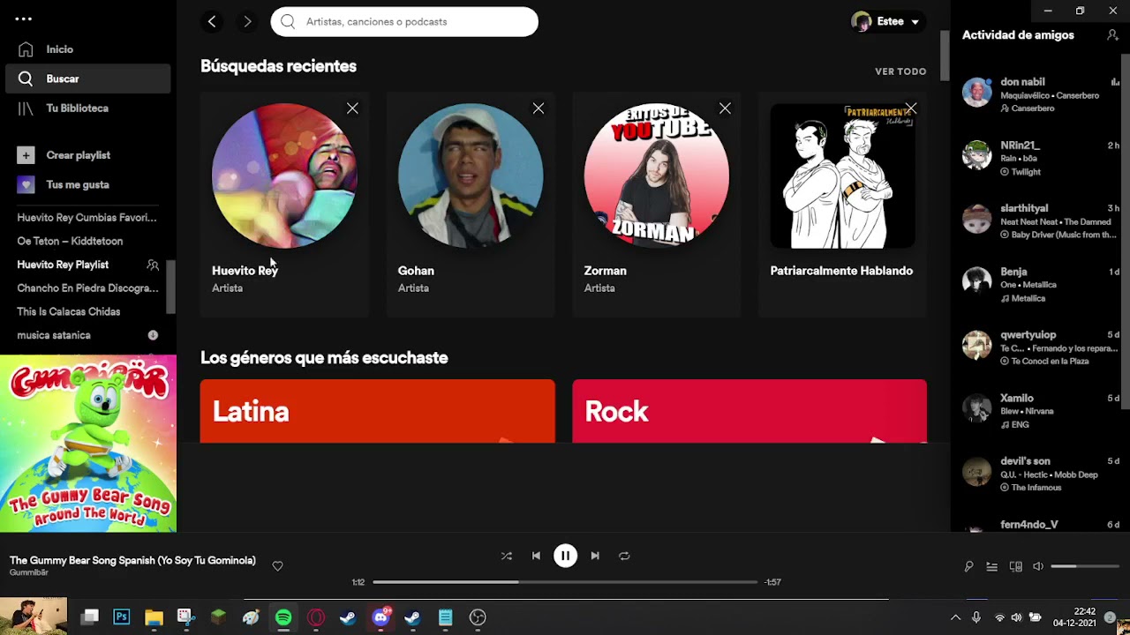Open File Explorer from the taskbar
This screenshot has height=635, width=1130.
(154, 617)
